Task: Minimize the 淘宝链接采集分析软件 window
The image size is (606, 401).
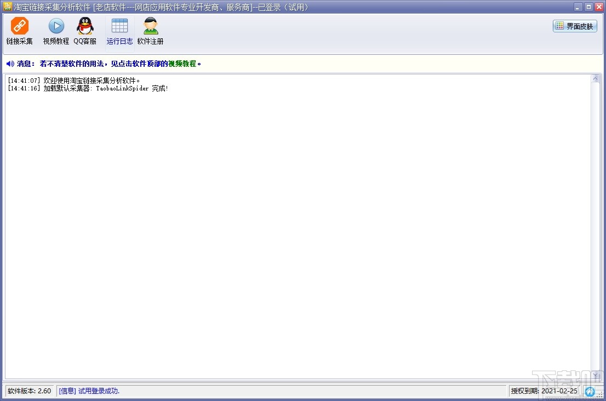Action: click(x=578, y=7)
